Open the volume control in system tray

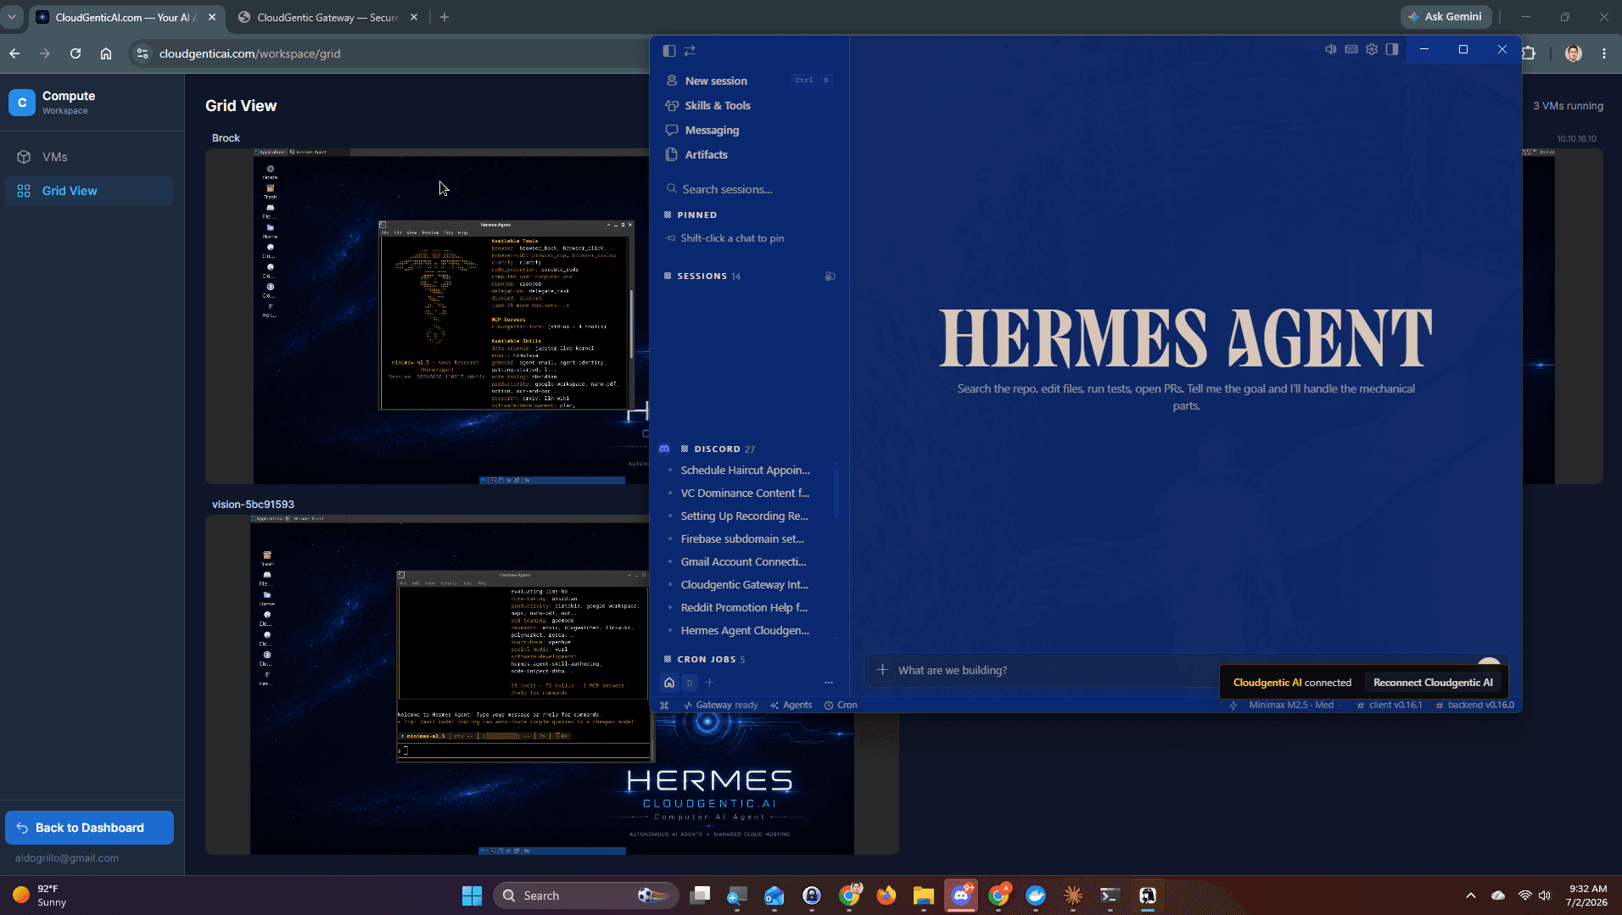1545,895
